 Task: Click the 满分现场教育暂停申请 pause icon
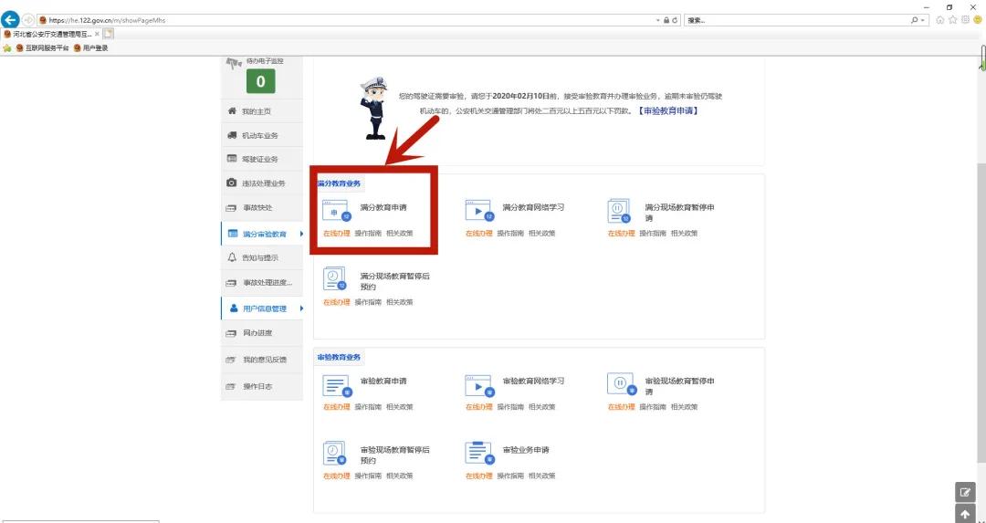click(x=620, y=211)
